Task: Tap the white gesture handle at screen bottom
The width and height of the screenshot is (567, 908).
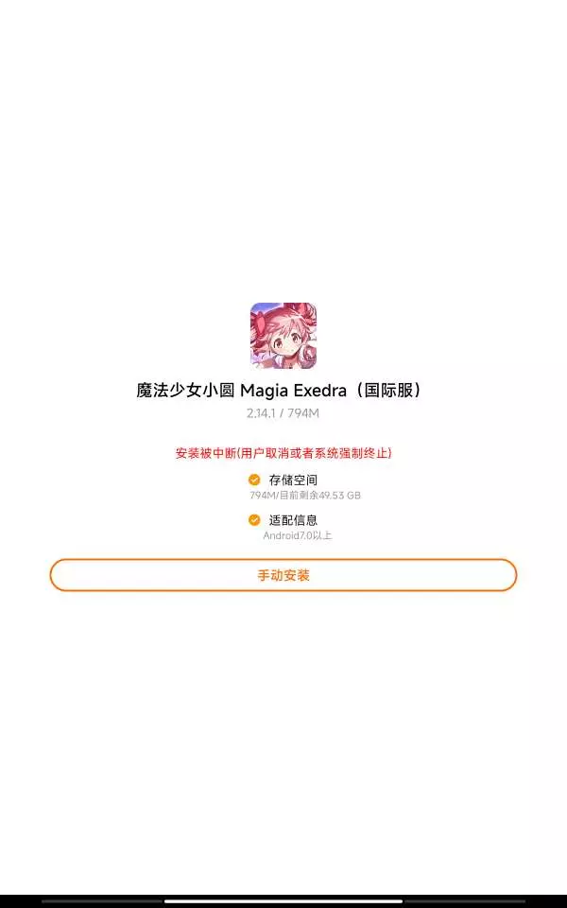Action: pyautogui.click(x=283, y=901)
